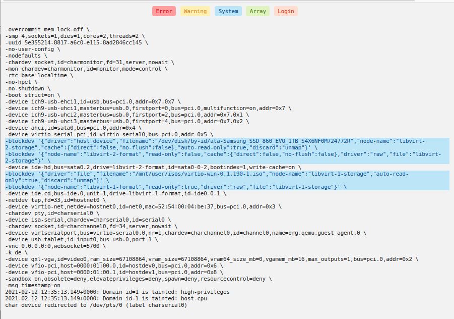Click the line '-overcommit mem-lock=off'
The image size is (454, 319).
tap(47, 30)
